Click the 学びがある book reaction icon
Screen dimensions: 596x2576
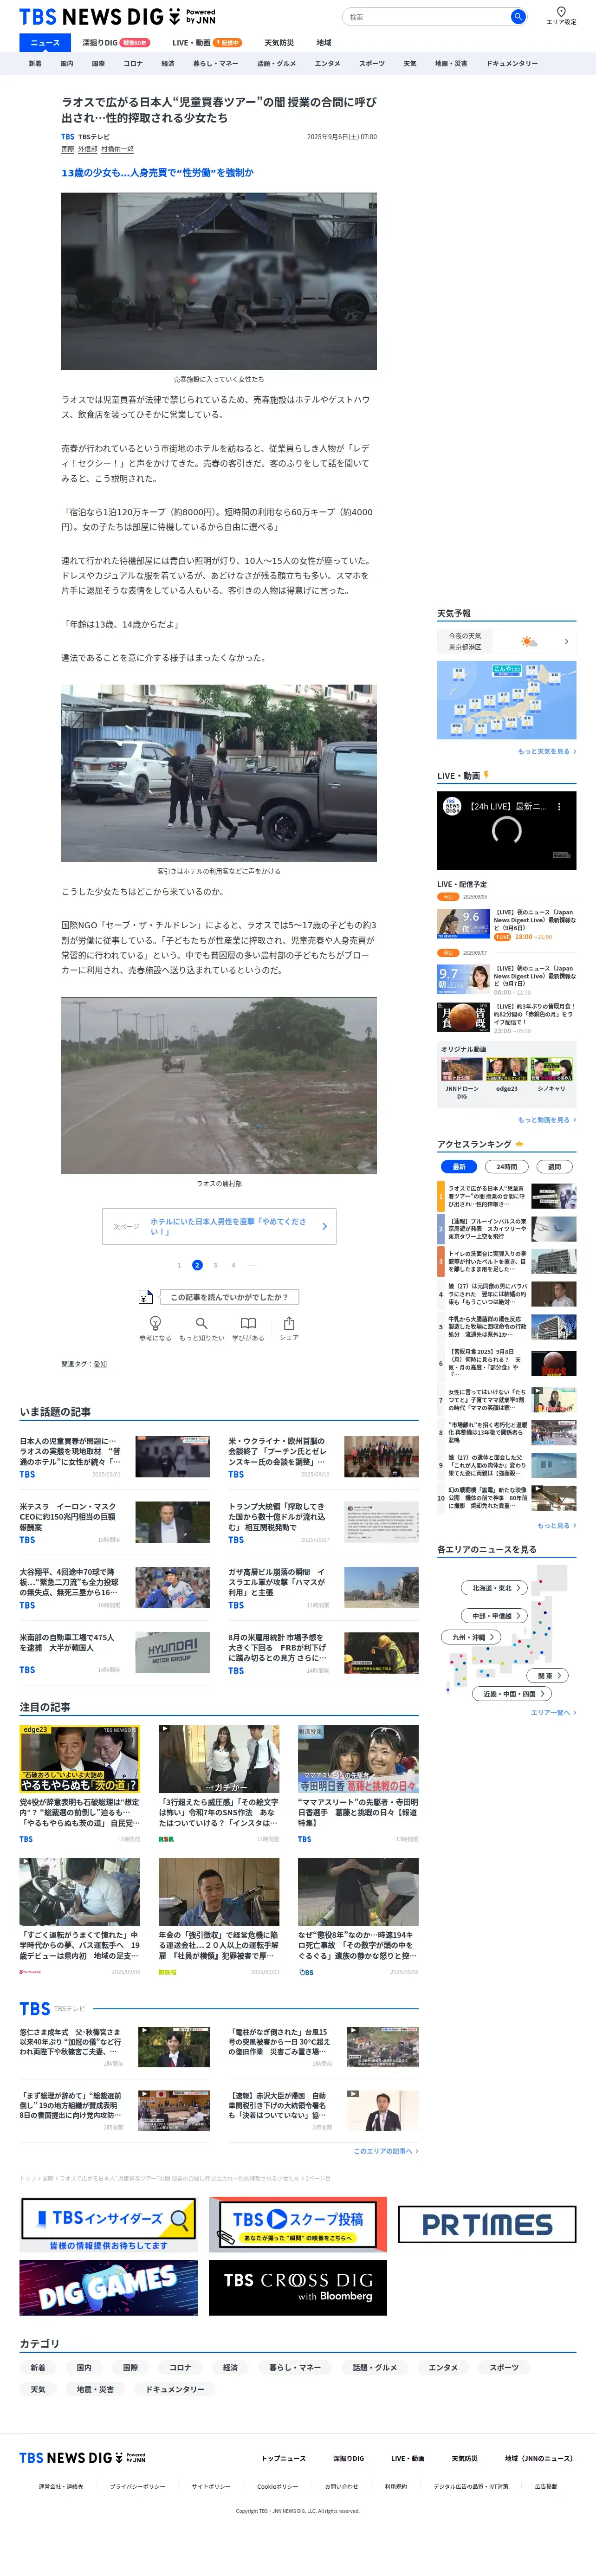tap(248, 1323)
